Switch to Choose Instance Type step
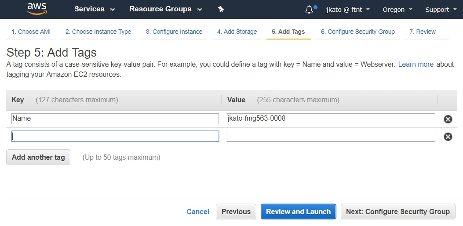The height and width of the screenshot is (226, 463). [x=98, y=32]
